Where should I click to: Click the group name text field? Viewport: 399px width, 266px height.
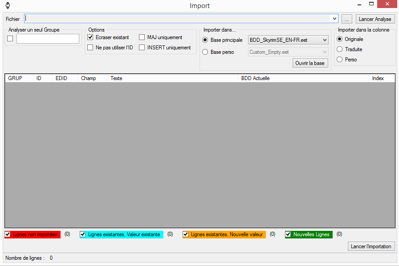[x=48, y=39]
